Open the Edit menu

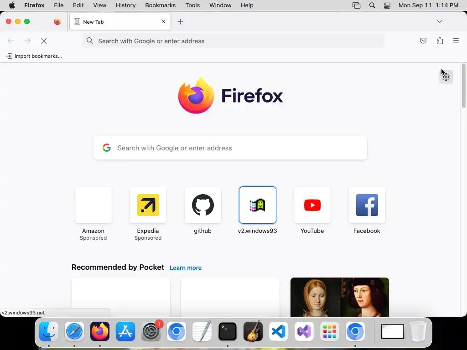pos(78,5)
